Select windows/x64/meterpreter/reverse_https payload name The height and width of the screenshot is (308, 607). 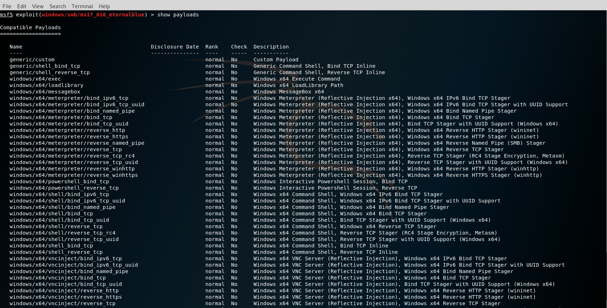tap(69, 137)
